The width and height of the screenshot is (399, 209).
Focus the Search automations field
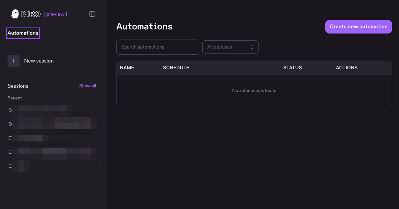(x=158, y=47)
